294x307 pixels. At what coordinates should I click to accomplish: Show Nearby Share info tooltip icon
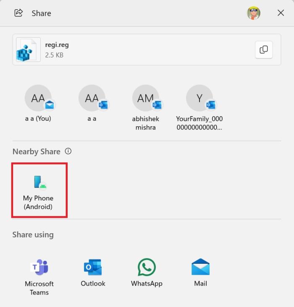point(68,151)
